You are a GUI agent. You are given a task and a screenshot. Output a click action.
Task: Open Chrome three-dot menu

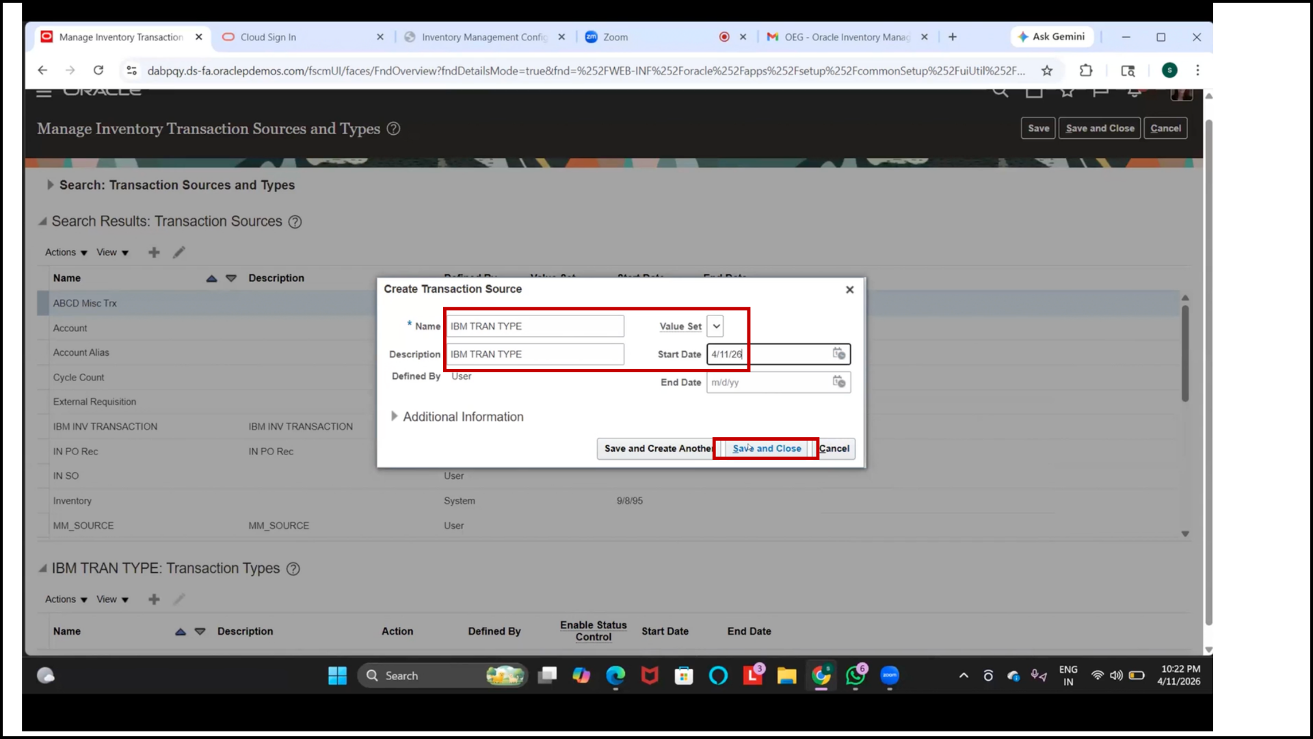tap(1197, 70)
